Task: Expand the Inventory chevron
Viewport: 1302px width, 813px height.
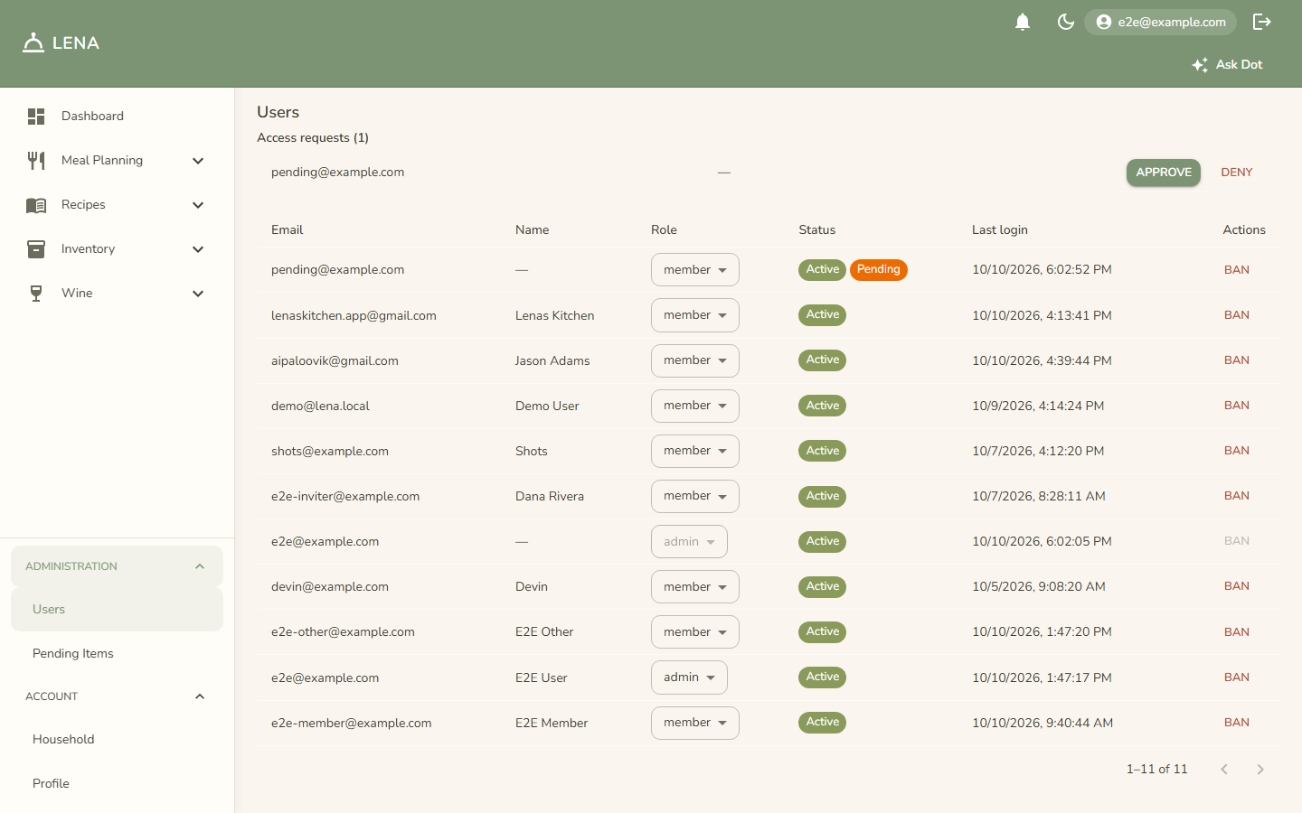Action: tap(198, 249)
